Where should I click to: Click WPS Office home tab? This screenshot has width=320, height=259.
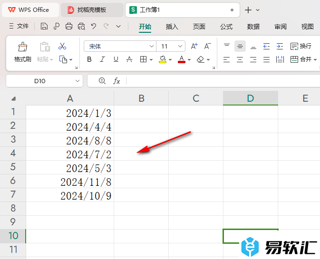tap(30, 10)
